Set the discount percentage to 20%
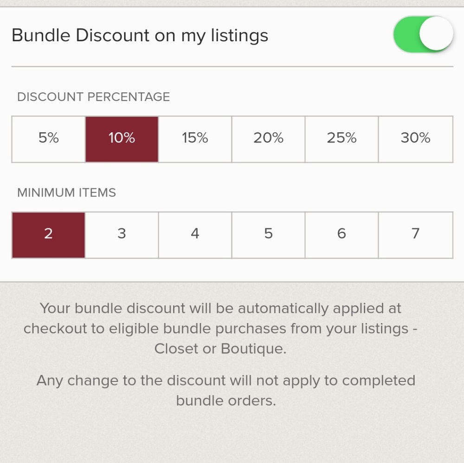 coord(268,139)
